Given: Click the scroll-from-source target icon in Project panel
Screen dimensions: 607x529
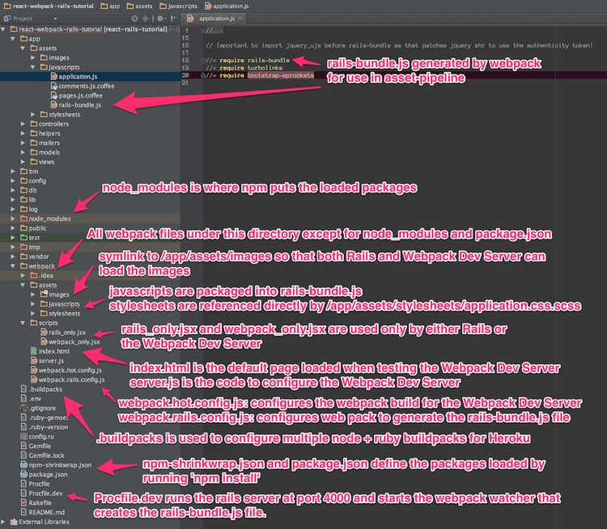Looking at the screenshot, I should pos(136,17).
